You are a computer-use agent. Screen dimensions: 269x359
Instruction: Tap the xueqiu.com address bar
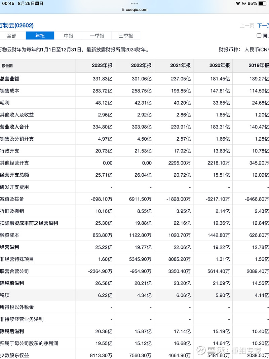(x=134, y=10)
